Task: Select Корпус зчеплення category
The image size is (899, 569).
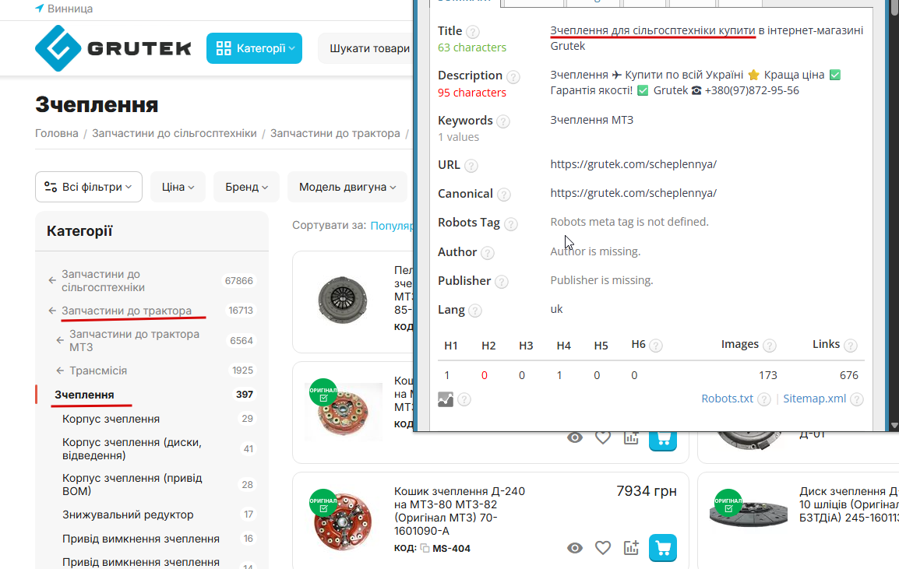Action: coord(111,419)
